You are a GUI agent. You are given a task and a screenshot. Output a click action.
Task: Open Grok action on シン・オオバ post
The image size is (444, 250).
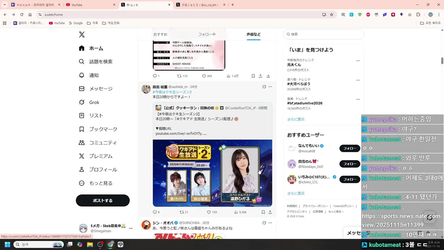pyautogui.click(x=264, y=223)
